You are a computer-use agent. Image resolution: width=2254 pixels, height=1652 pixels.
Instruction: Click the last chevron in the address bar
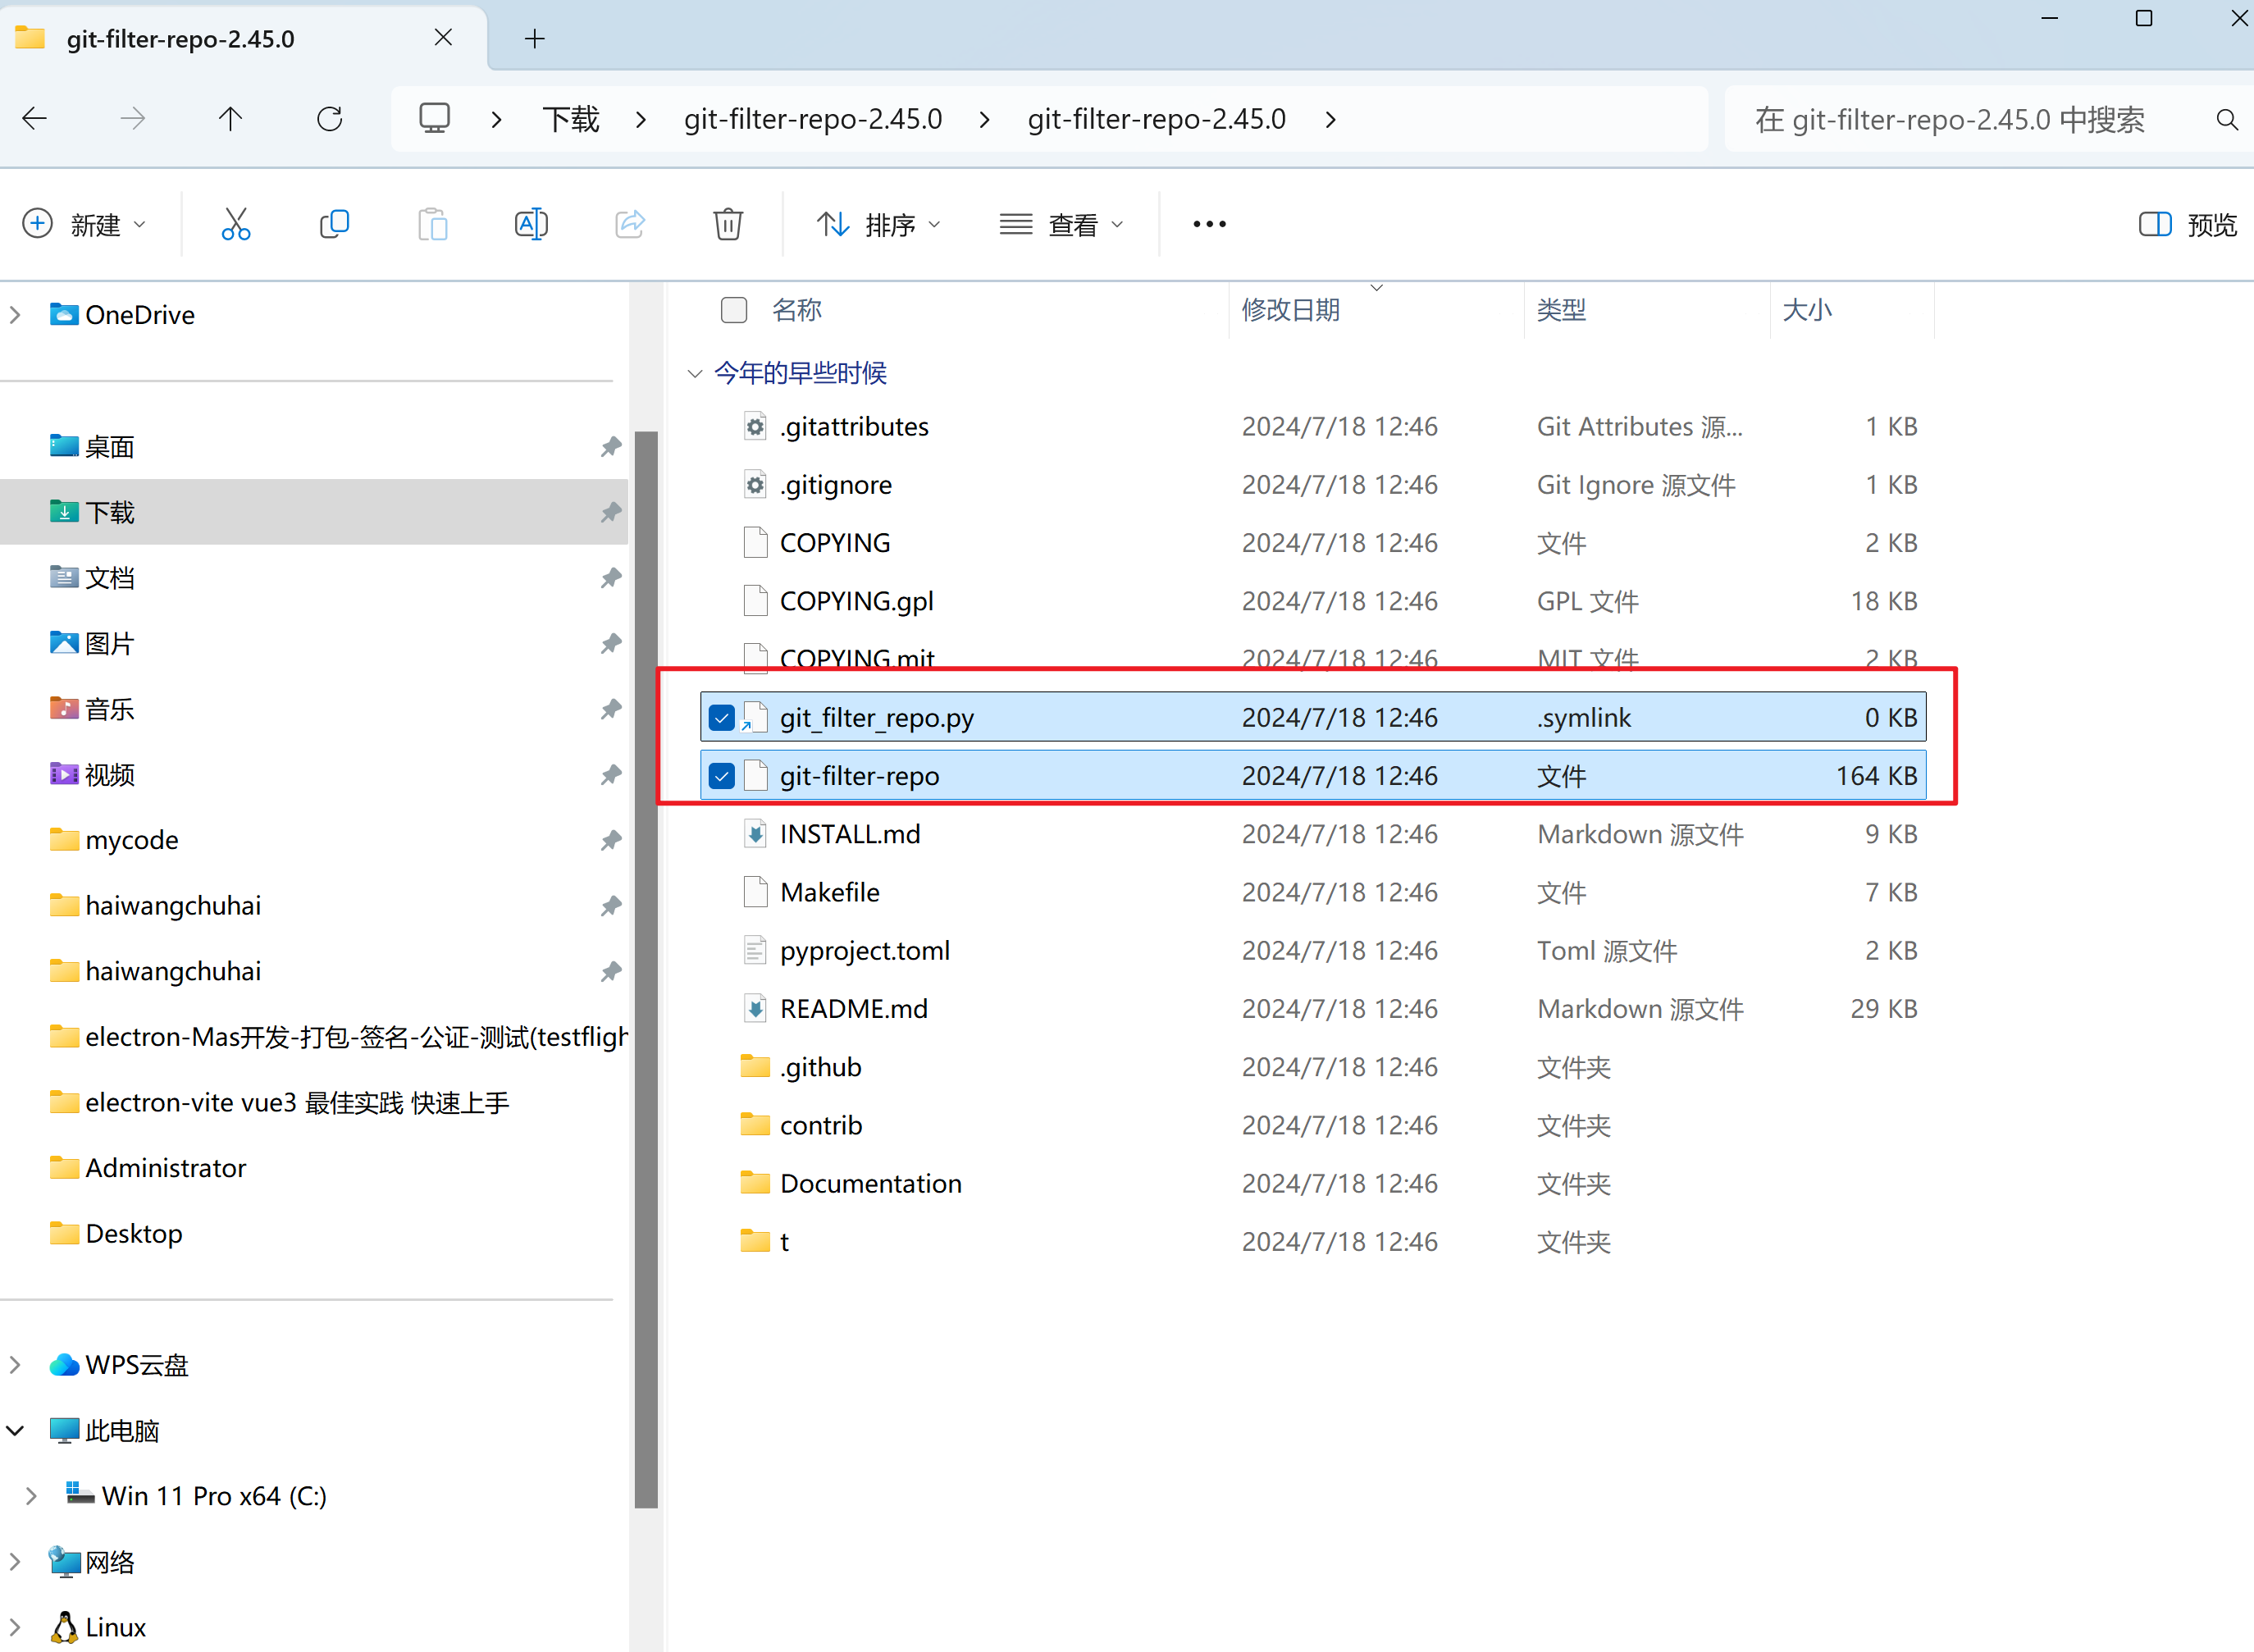pos(1330,120)
